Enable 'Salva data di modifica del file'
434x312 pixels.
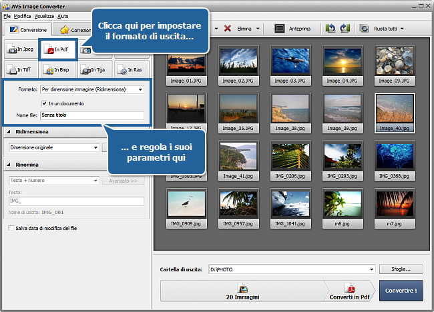tap(11, 228)
